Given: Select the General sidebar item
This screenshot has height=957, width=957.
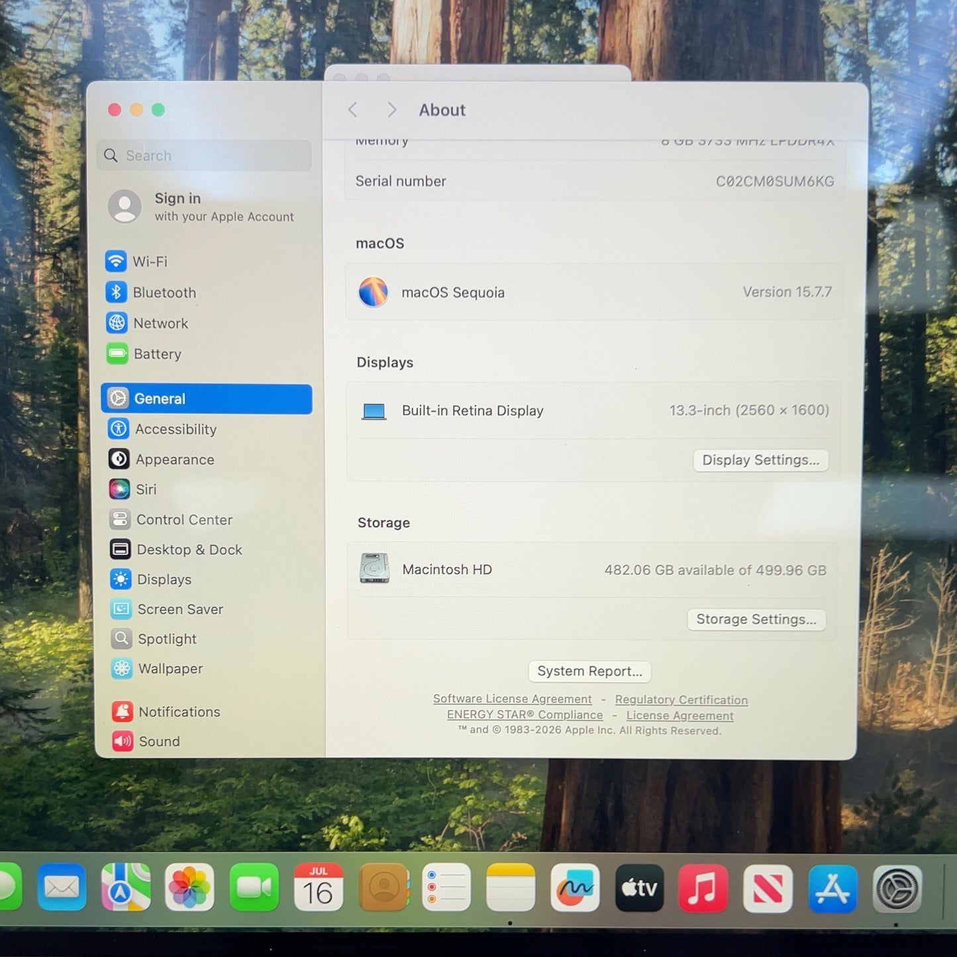Looking at the screenshot, I should [x=207, y=399].
